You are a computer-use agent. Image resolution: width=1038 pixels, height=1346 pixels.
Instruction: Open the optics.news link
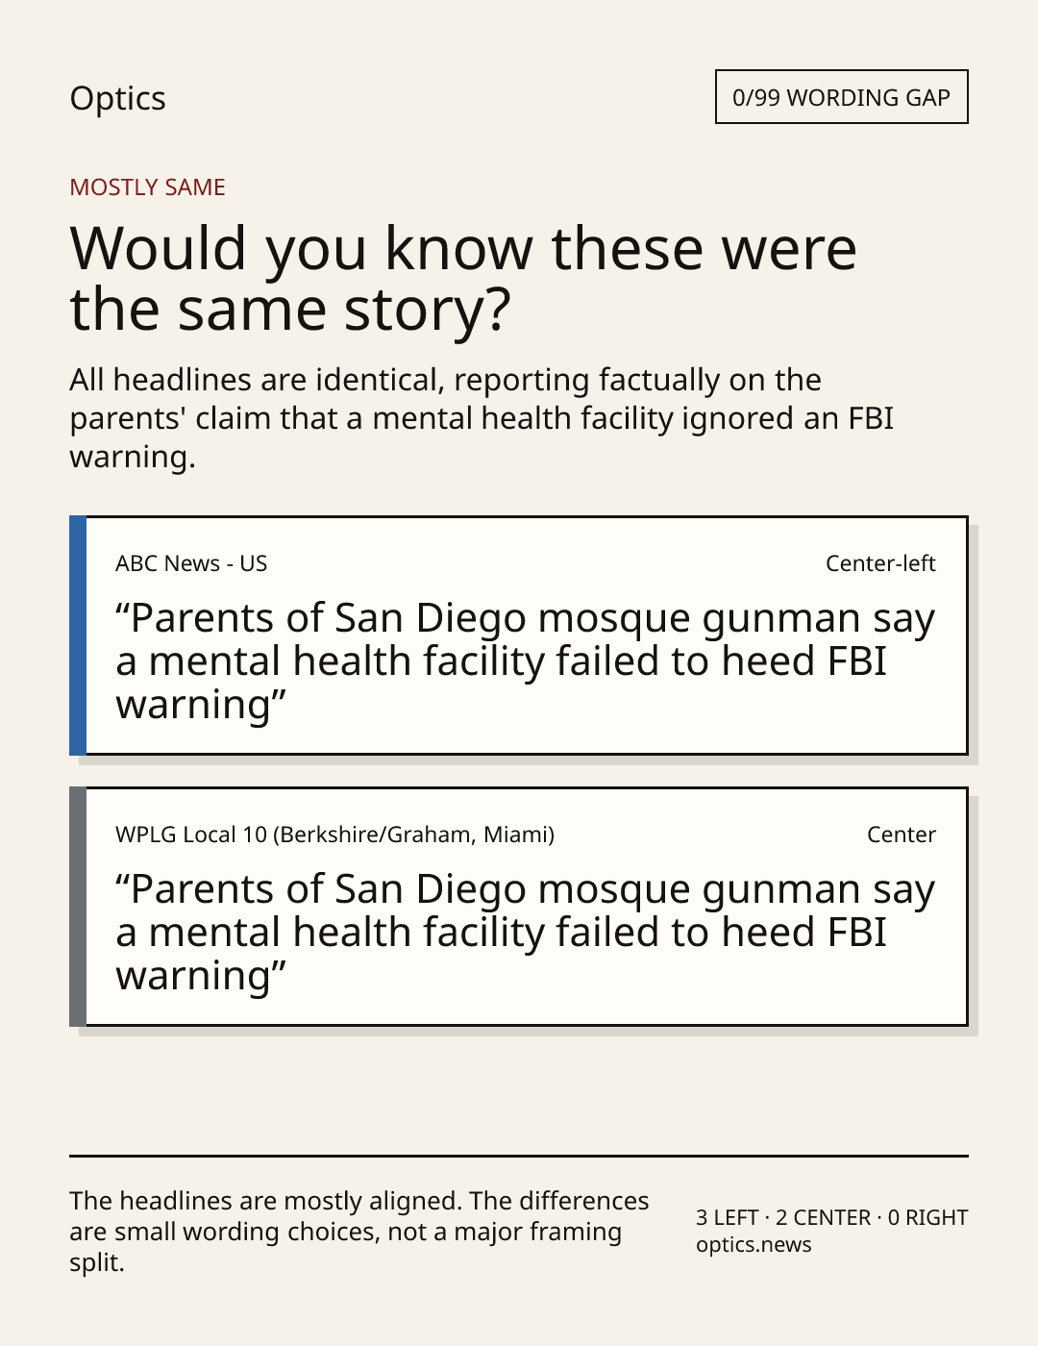[754, 1244]
